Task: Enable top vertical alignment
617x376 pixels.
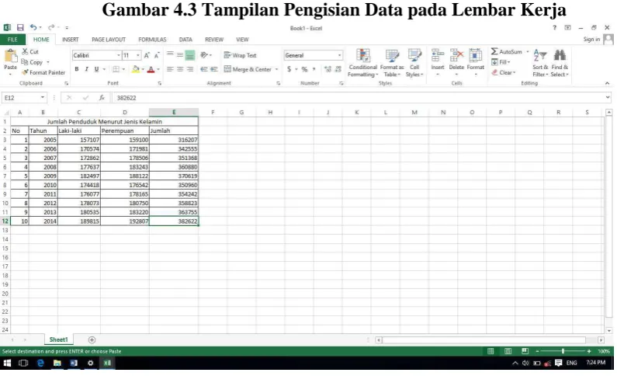Action: (x=170, y=54)
